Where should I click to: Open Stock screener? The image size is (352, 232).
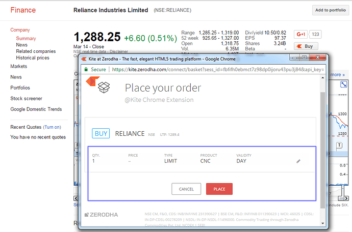point(26,99)
